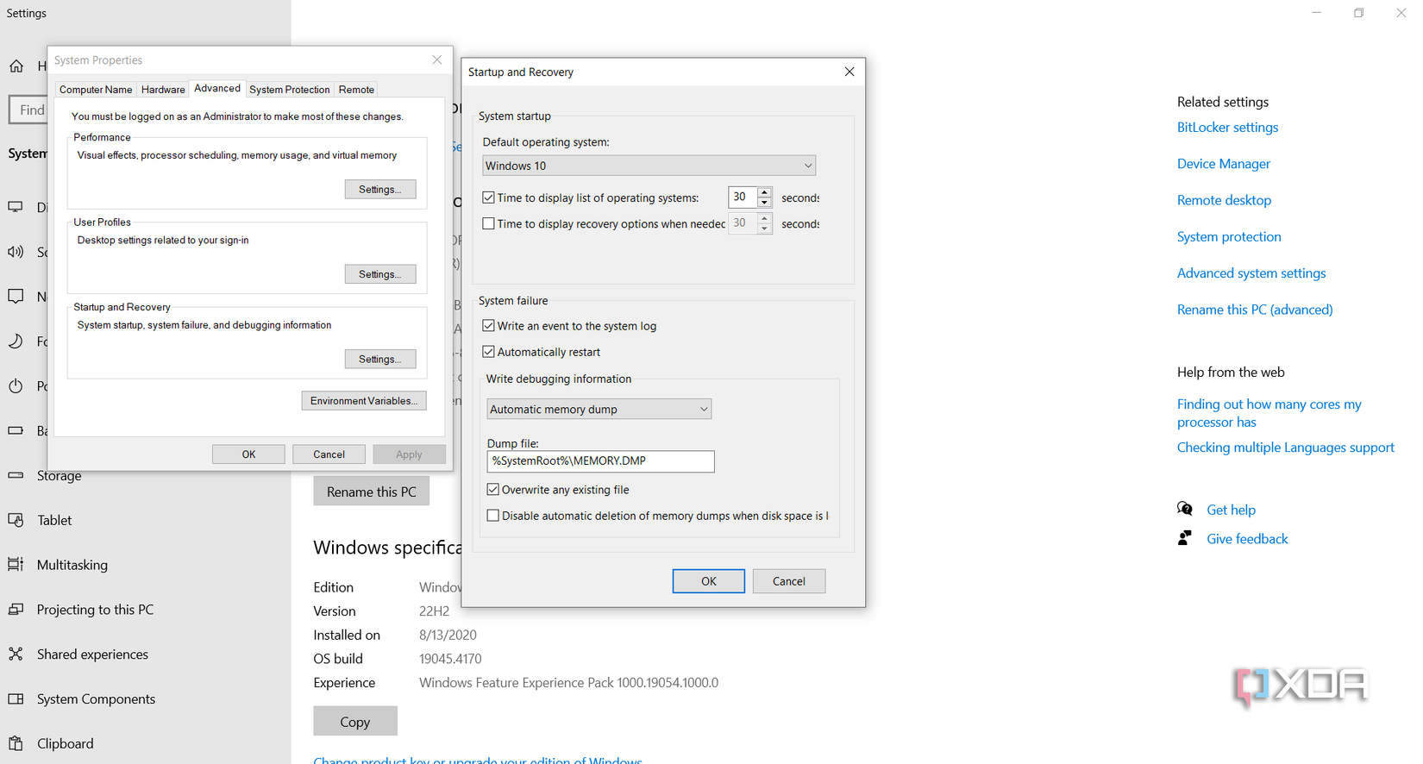The height and width of the screenshot is (764, 1423).
Task: Toggle Write an event to system log
Action: click(x=489, y=326)
